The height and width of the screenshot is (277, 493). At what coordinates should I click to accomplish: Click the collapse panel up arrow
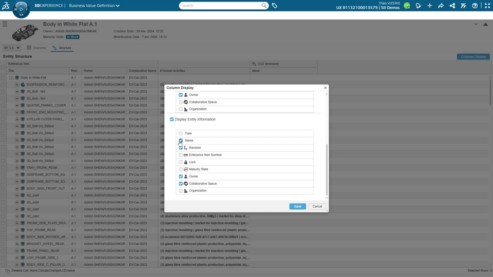coord(485,24)
